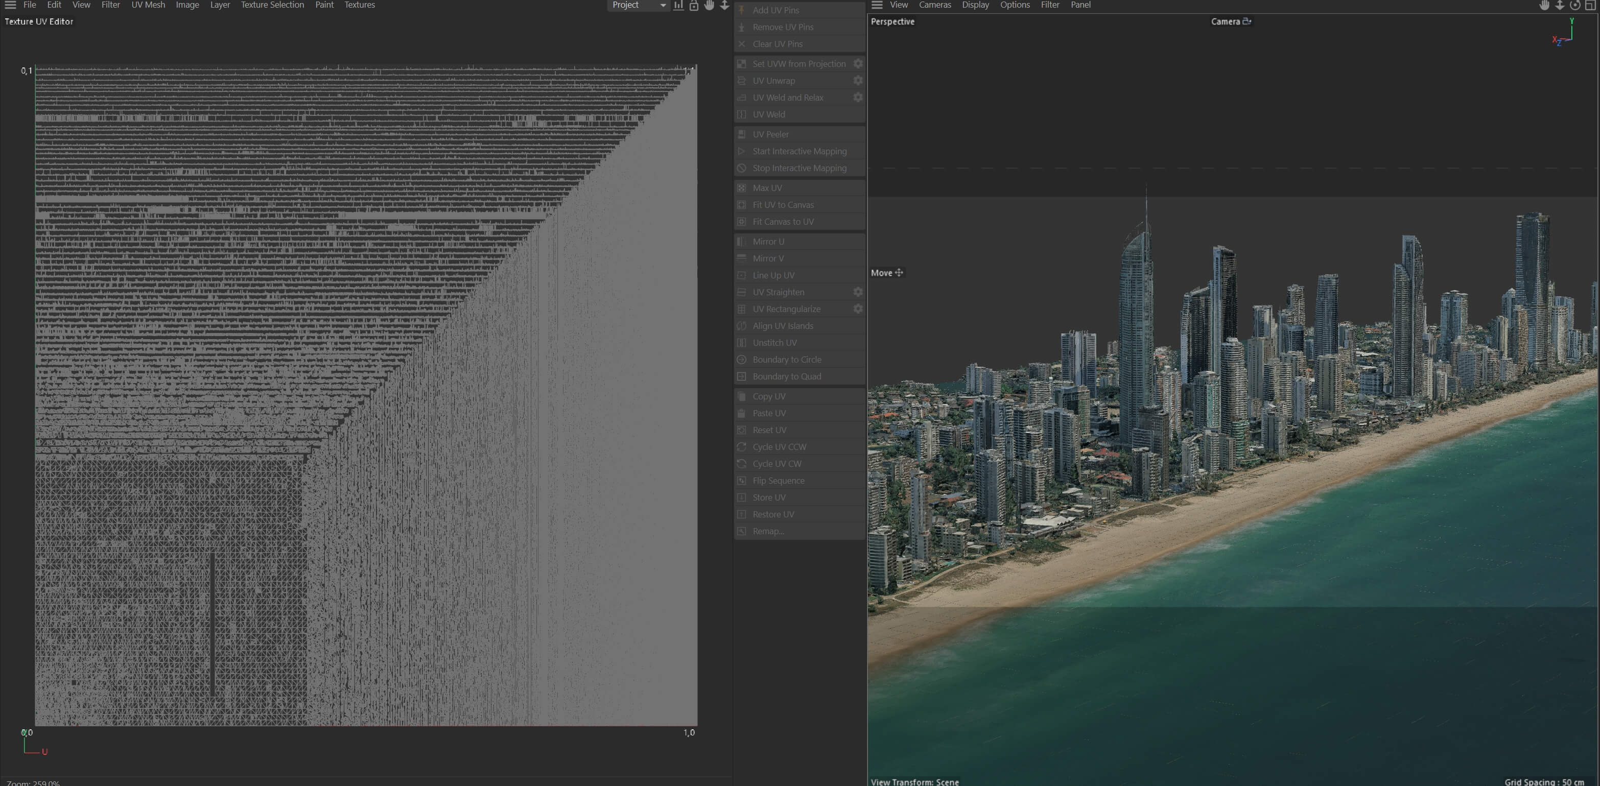Open UV Rectangularize settings gear

click(x=858, y=308)
